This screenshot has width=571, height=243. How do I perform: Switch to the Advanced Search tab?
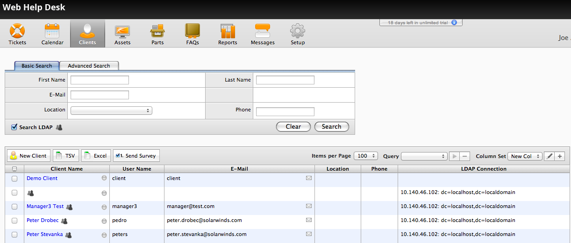coord(89,66)
